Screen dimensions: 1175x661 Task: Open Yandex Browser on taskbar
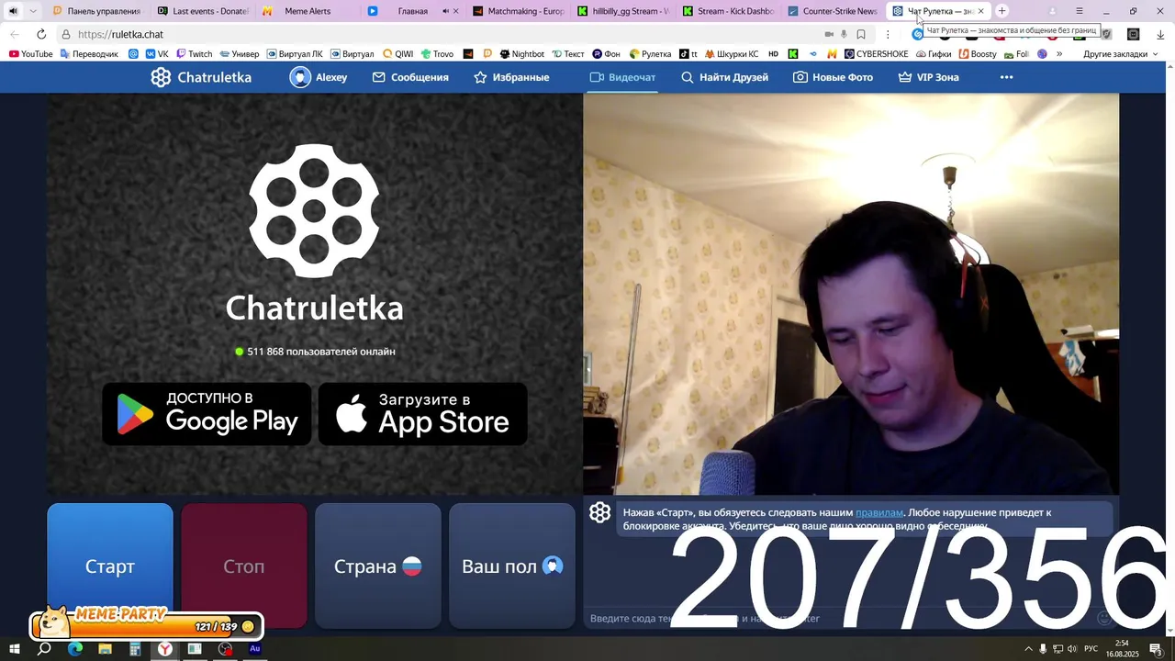(165, 649)
